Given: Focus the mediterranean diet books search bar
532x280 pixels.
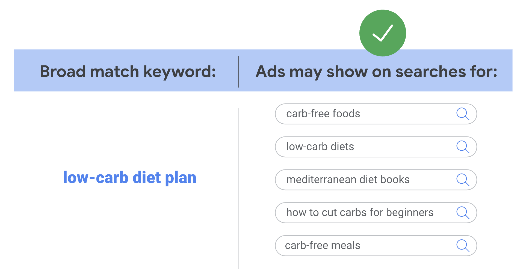Looking at the screenshot, I should [x=376, y=180].
